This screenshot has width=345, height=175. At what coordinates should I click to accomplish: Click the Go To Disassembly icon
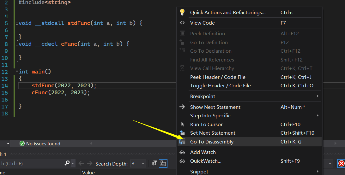[182, 142]
